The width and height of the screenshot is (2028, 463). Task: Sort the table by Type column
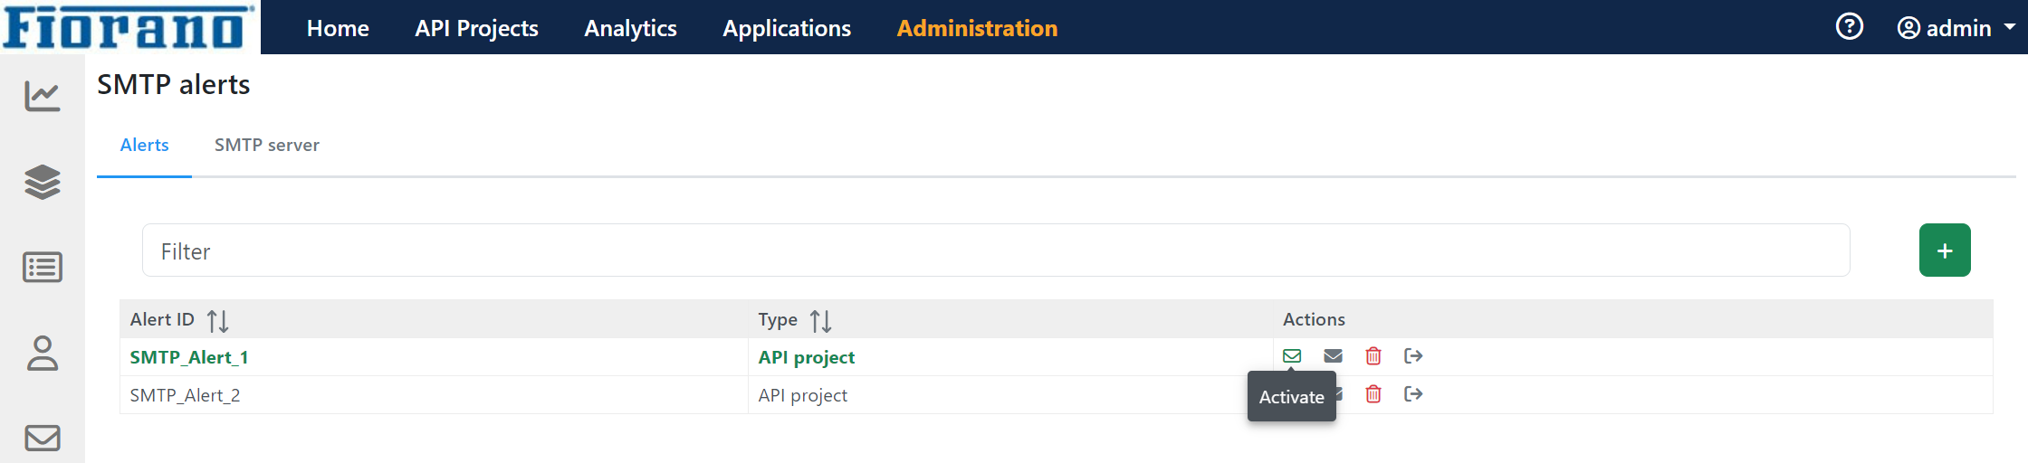[820, 321]
